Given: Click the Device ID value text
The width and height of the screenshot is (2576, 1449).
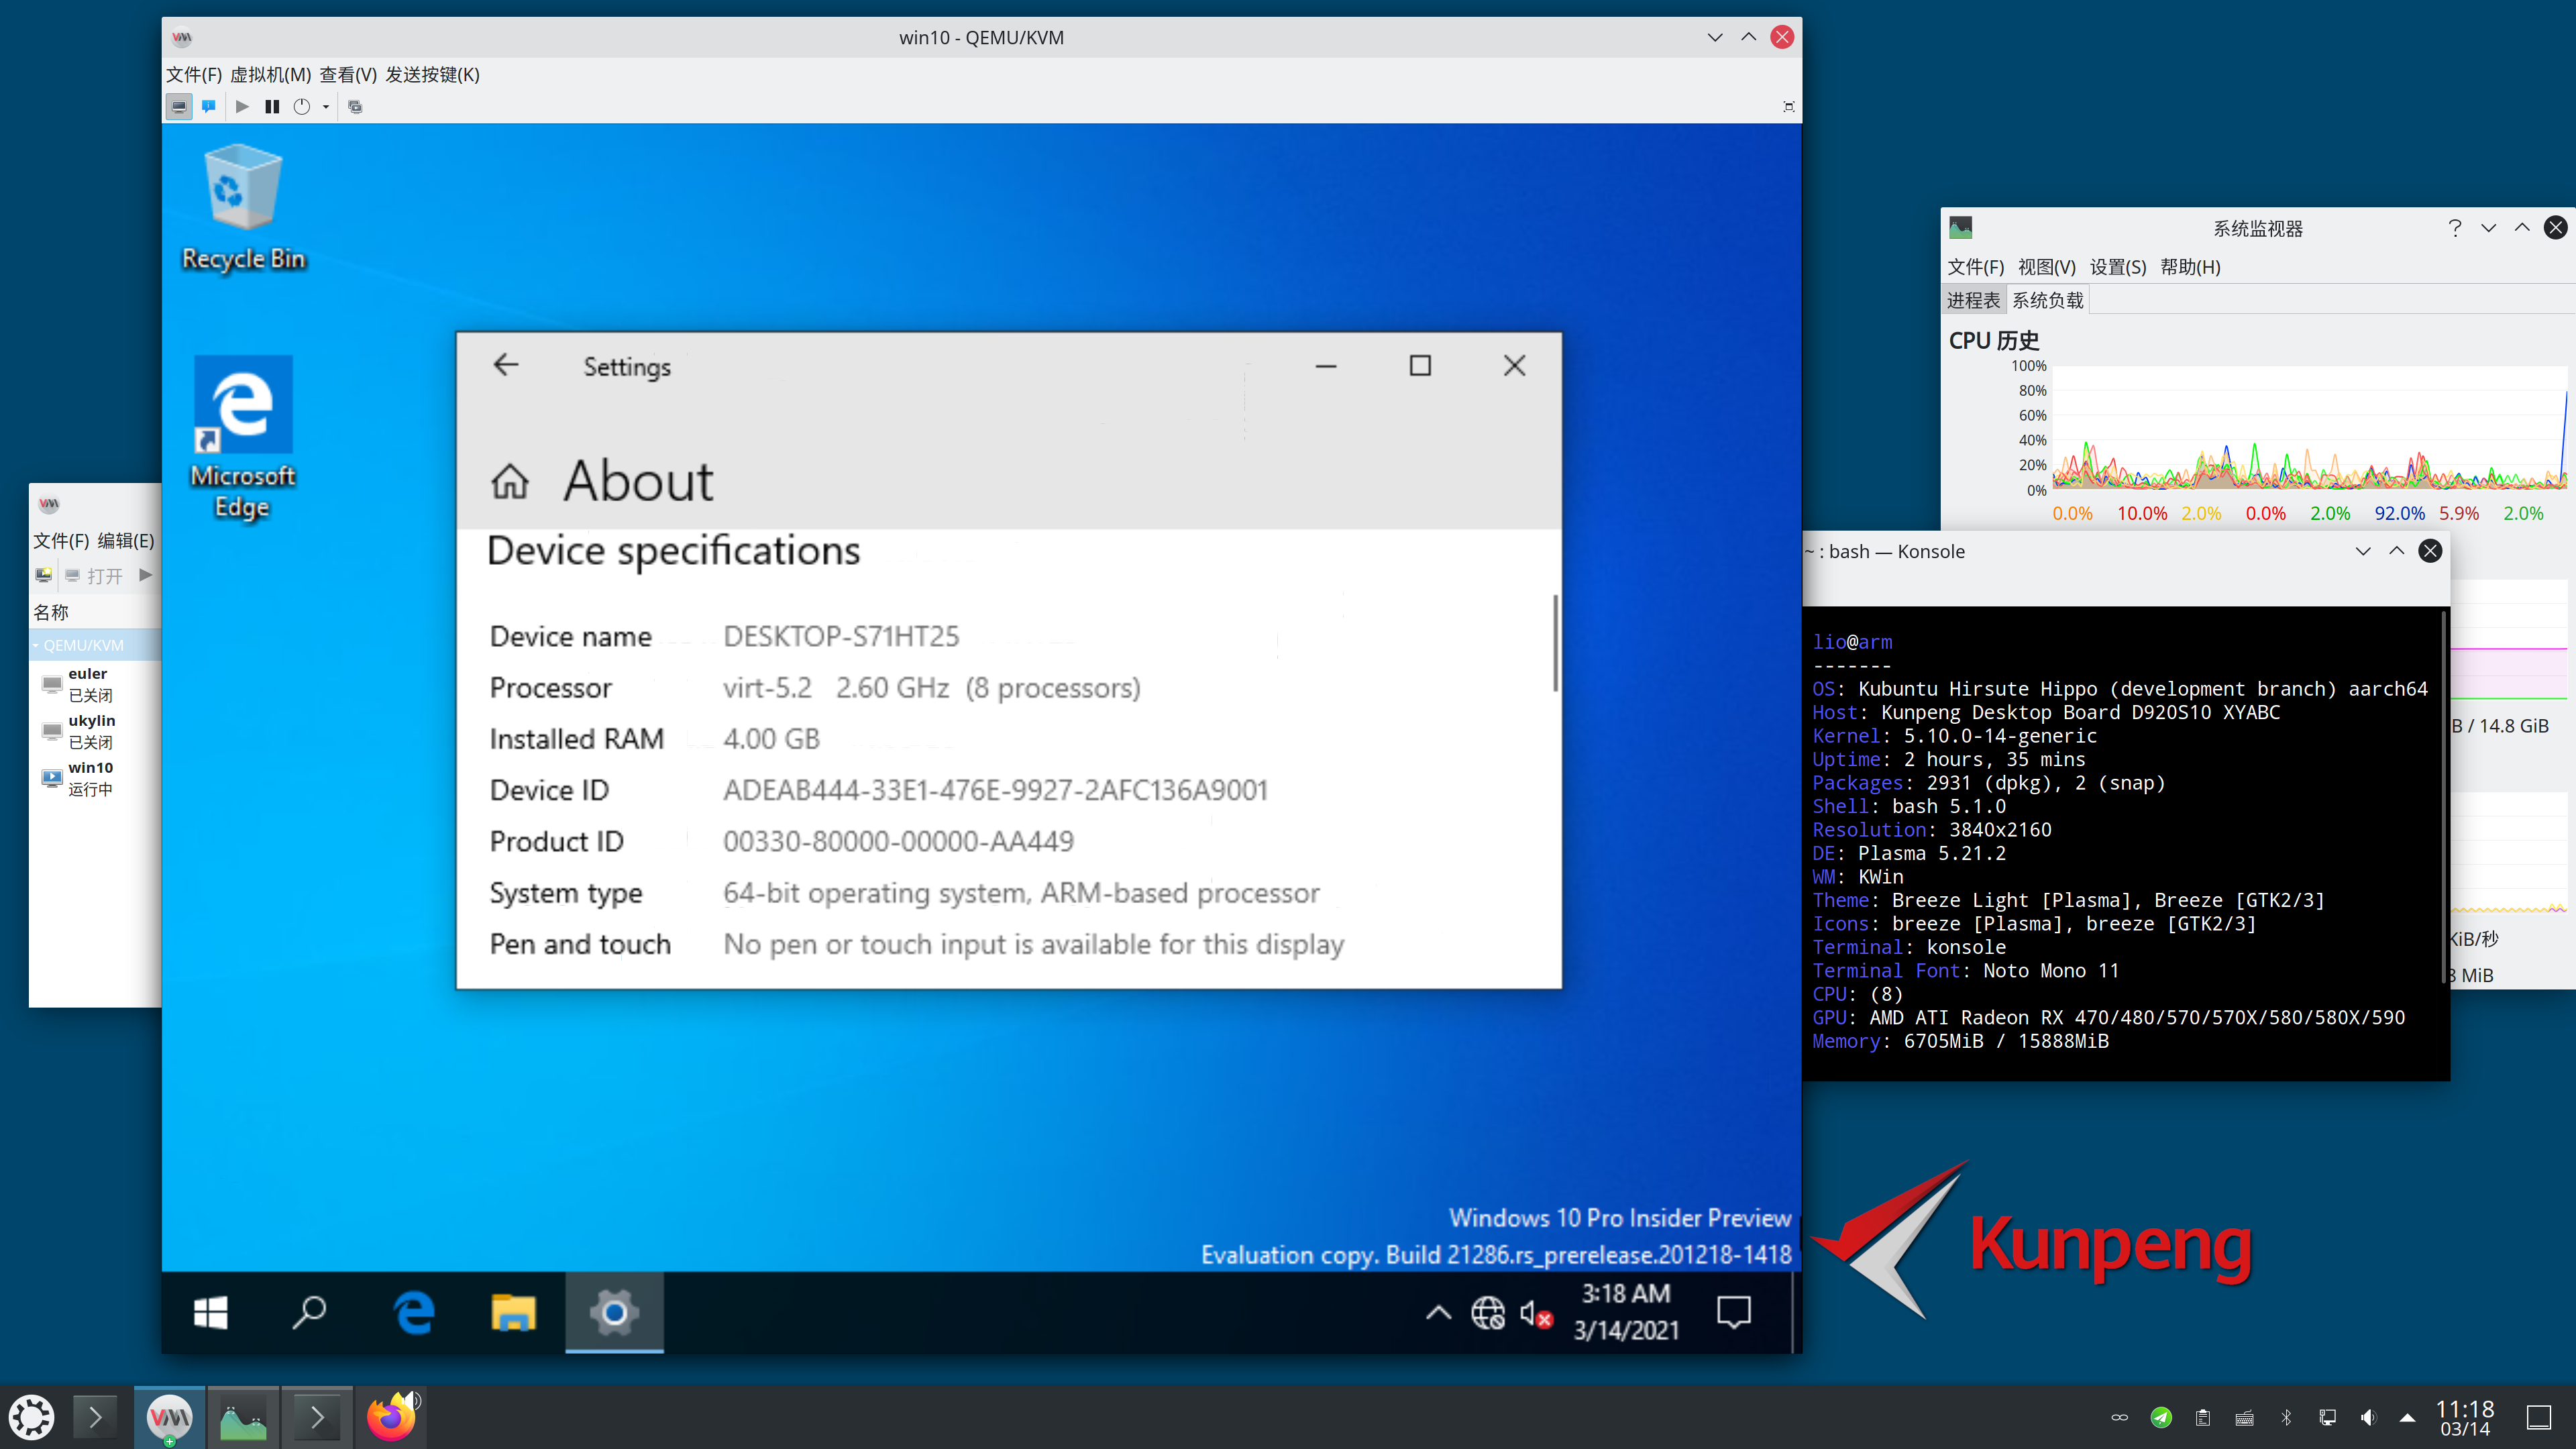Looking at the screenshot, I should point(995,790).
